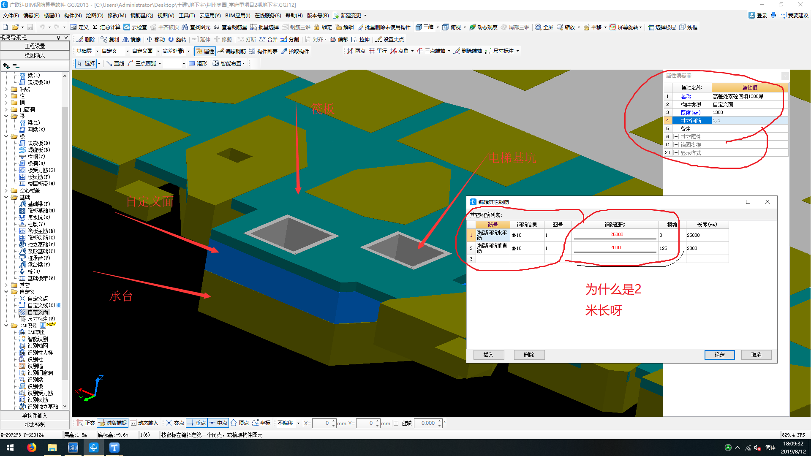The image size is (811, 456).
Task: Toggle 对象捕捉 object snap
Action: click(x=112, y=423)
